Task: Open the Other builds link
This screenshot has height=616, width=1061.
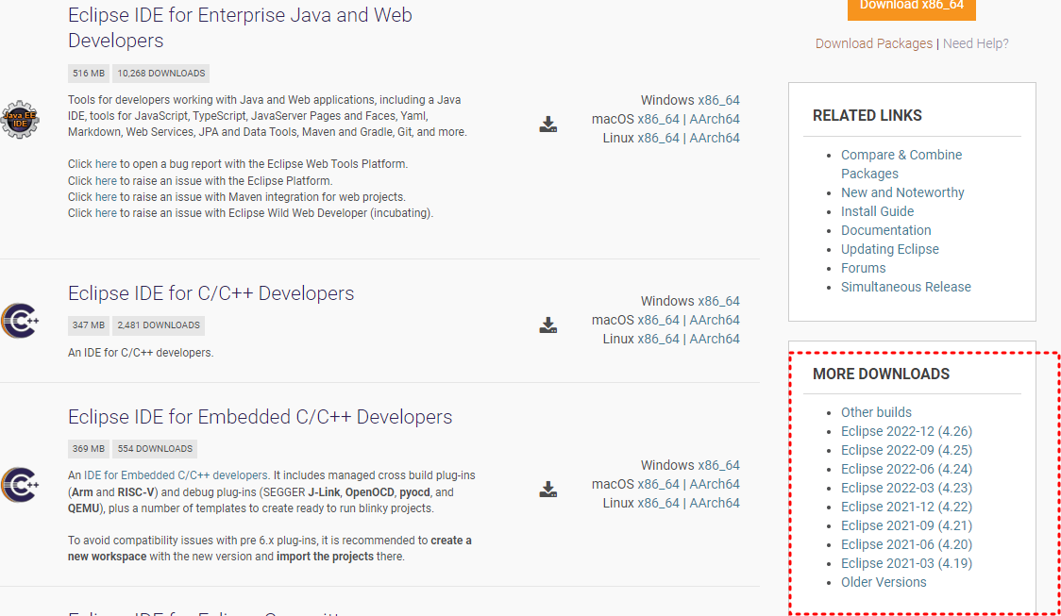Action: coord(876,412)
